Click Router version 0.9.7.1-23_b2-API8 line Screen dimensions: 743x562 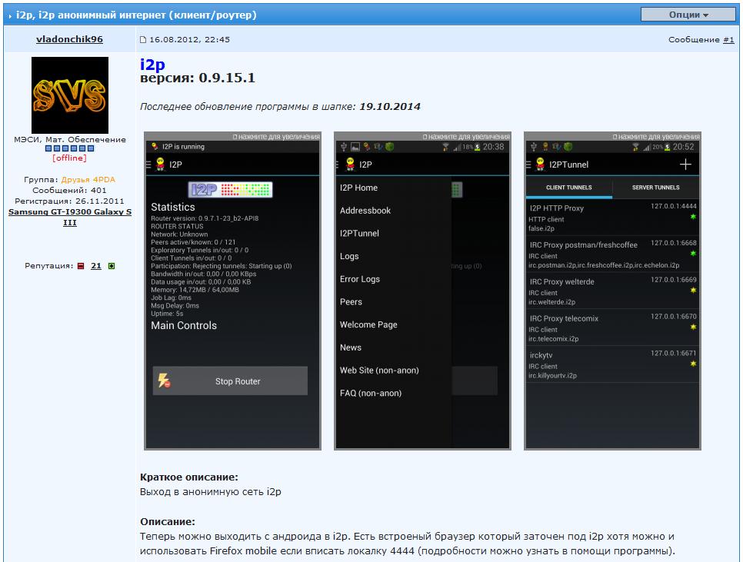pos(205,218)
